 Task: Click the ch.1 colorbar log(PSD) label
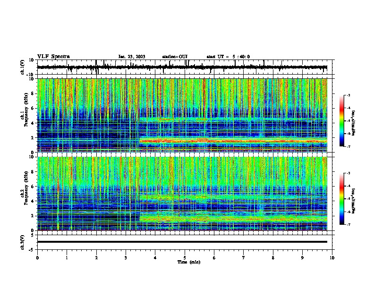click(x=353, y=123)
